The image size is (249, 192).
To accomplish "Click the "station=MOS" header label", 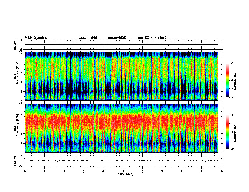I will pyautogui.click(x=117, y=38).
